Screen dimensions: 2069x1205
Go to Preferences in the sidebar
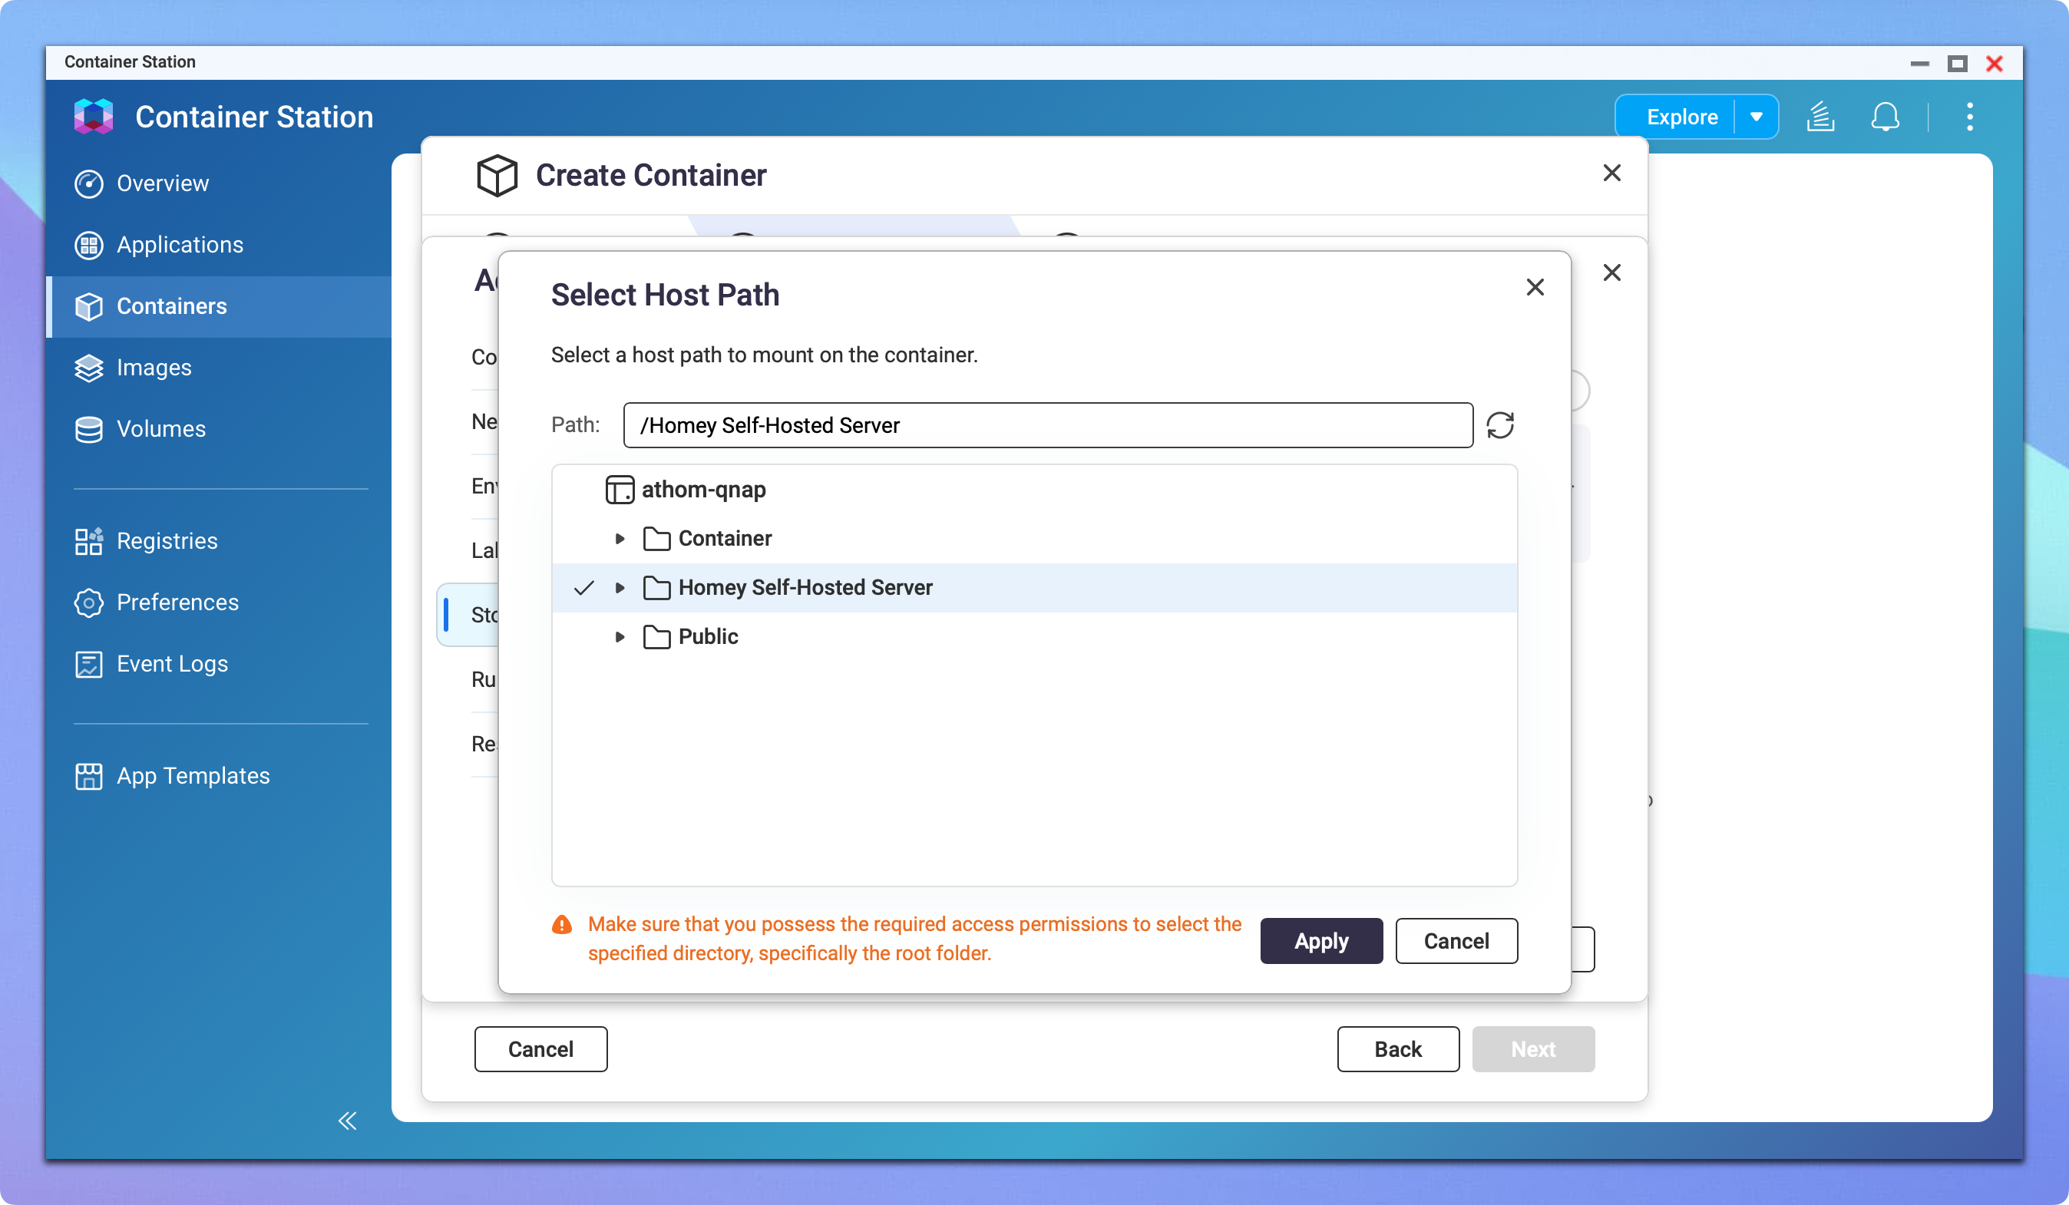(x=90, y=602)
